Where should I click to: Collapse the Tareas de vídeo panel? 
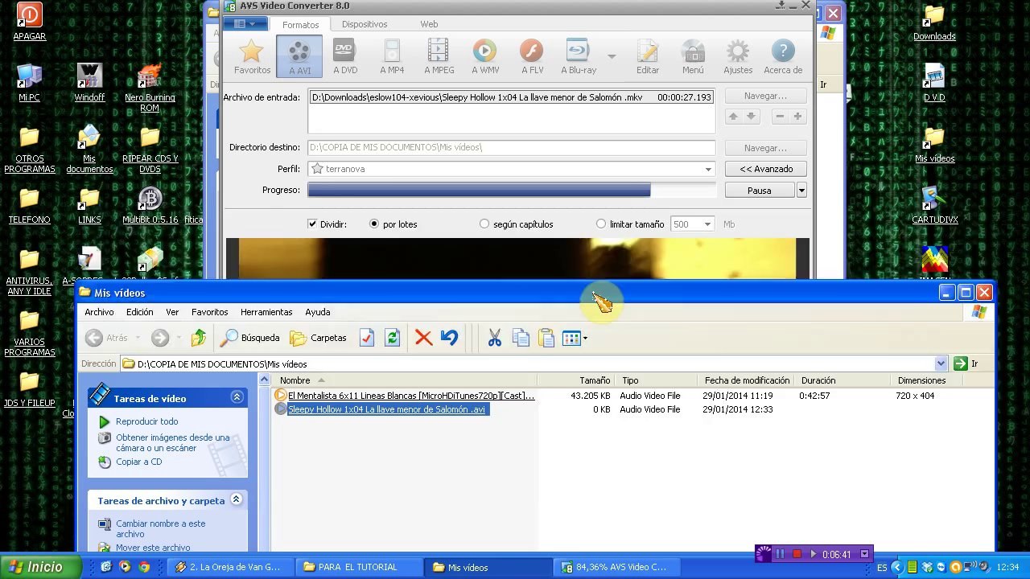(237, 397)
